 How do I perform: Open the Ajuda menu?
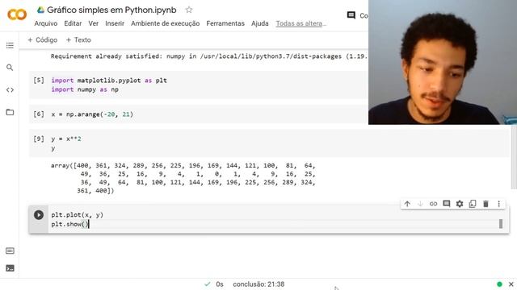pos(260,23)
